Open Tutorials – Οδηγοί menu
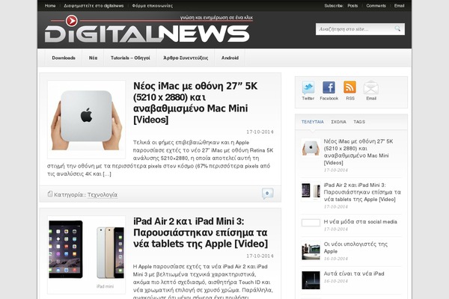Image resolution: width=449 pixels, height=299 pixels. [130, 58]
